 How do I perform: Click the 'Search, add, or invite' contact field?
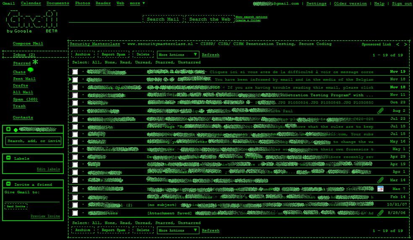(x=34, y=141)
